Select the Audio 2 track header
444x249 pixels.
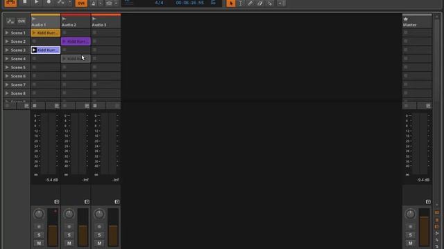click(76, 21)
